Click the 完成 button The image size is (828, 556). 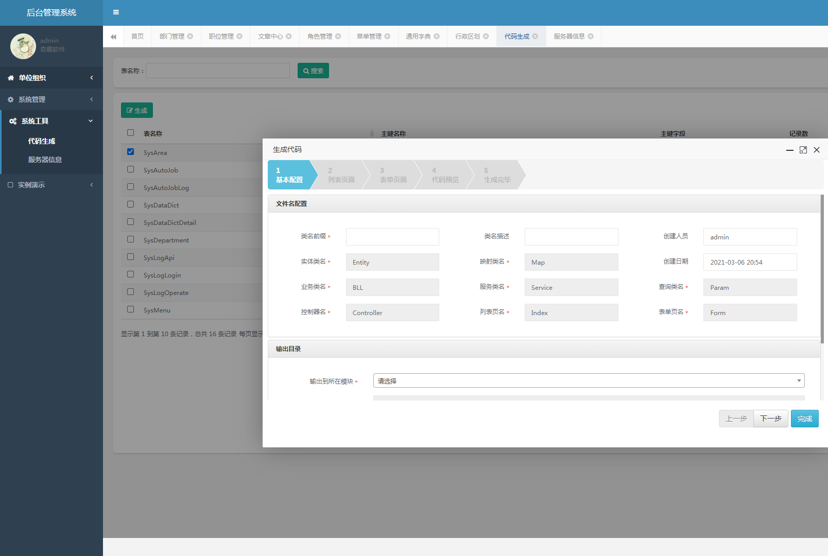tap(804, 419)
